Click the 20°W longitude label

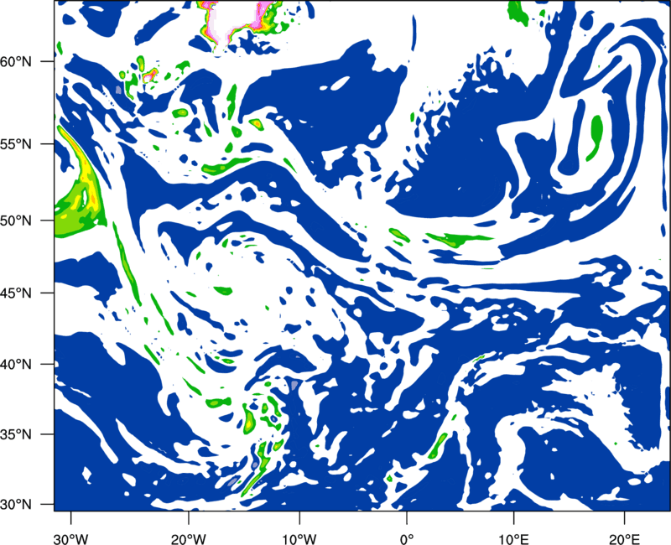tap(188, 538)
